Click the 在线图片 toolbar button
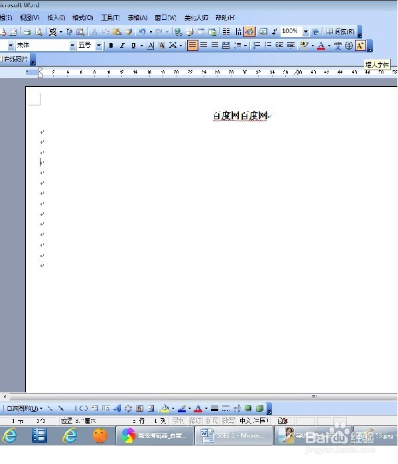This screenshot has height=464, width=398. pyautogui.click(x=15, y=59)
